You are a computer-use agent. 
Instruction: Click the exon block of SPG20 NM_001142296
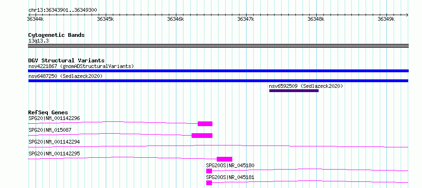[x=205, y=124]
